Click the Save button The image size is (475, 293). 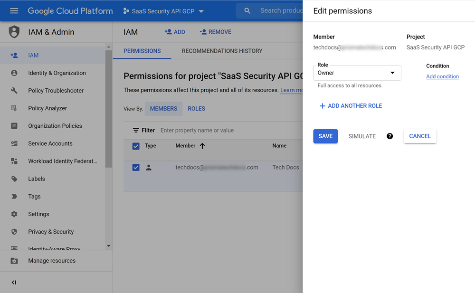click(325, 136)
